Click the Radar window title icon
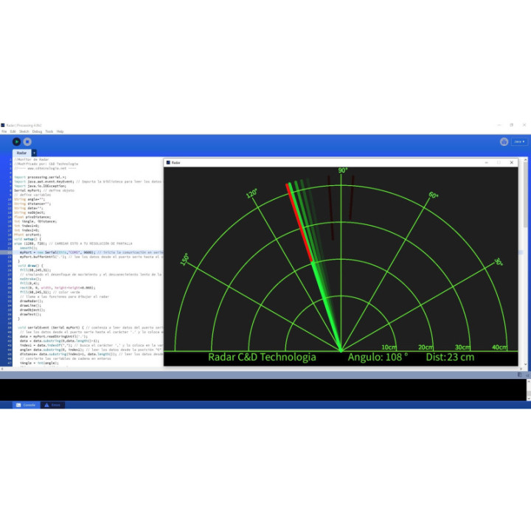The height and width of the screenshot is (531, 531). pos(168,163)
